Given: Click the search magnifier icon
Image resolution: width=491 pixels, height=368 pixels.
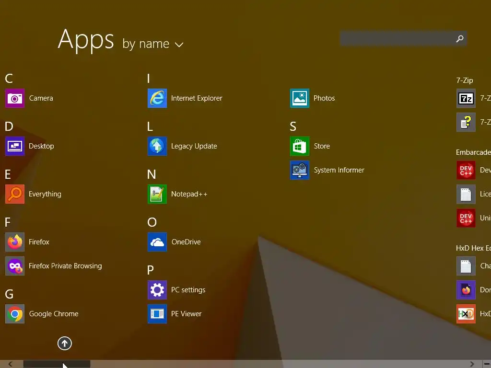Looking at the screenshot, I should [460, 38].
